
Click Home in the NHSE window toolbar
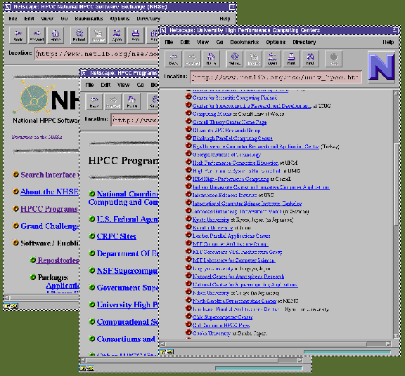coord(56,35)
